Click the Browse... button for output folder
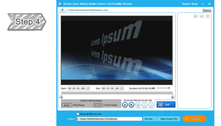The image size is (221, 126). [150, 119]
